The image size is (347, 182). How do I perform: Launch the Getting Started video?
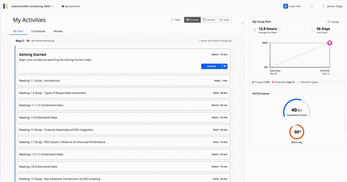click(211, 66)
